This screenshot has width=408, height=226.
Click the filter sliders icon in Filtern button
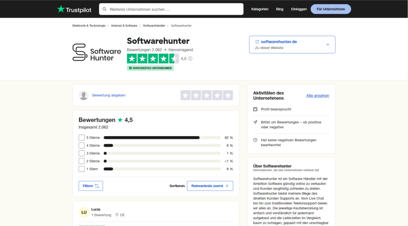(x=97, y=186)
